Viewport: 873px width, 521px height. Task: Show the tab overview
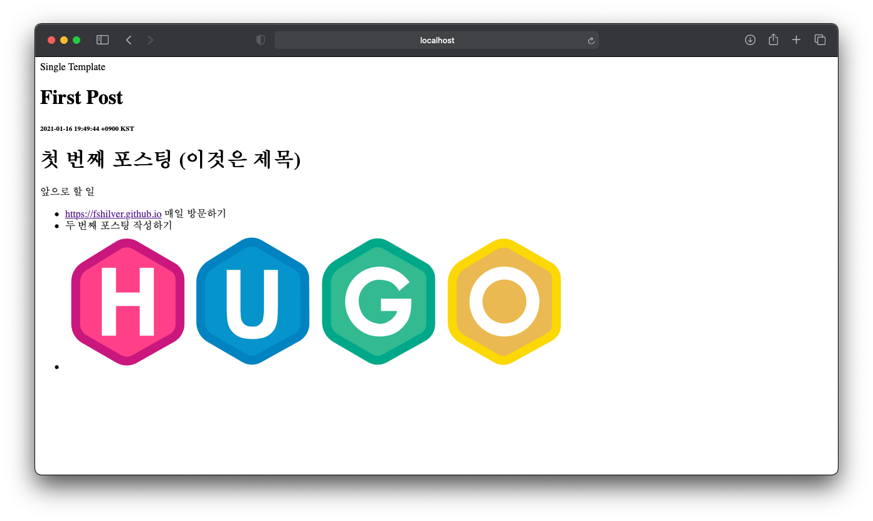coord(820,40)
